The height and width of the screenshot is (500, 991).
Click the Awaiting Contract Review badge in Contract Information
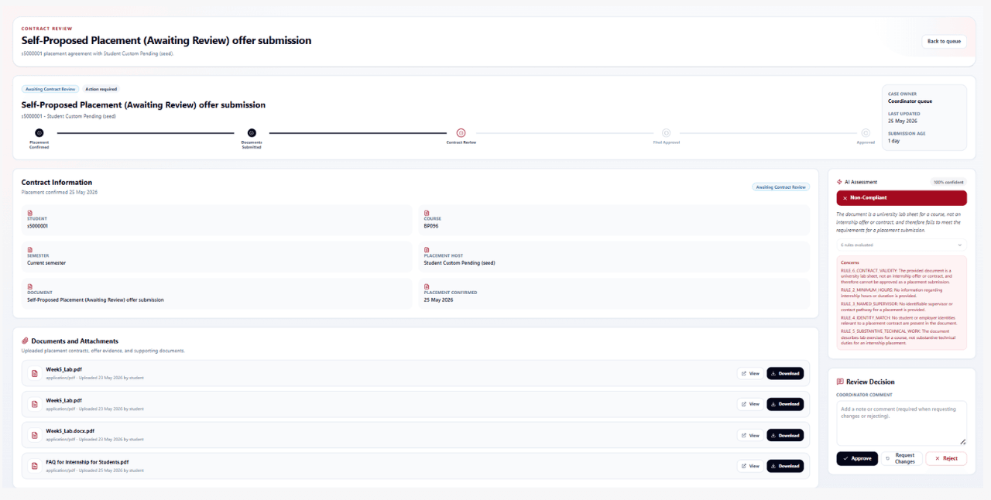click(x=781, y=187)
